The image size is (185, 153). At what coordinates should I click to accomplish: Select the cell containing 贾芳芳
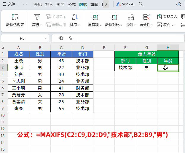click(18, 95)
